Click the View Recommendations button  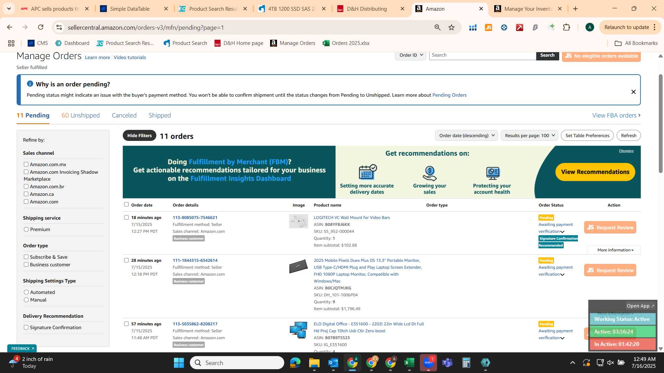pos(595,172)
